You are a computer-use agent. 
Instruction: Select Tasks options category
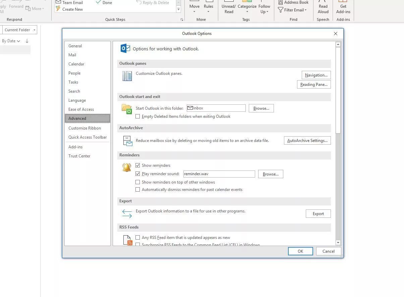tap(87, 82)
